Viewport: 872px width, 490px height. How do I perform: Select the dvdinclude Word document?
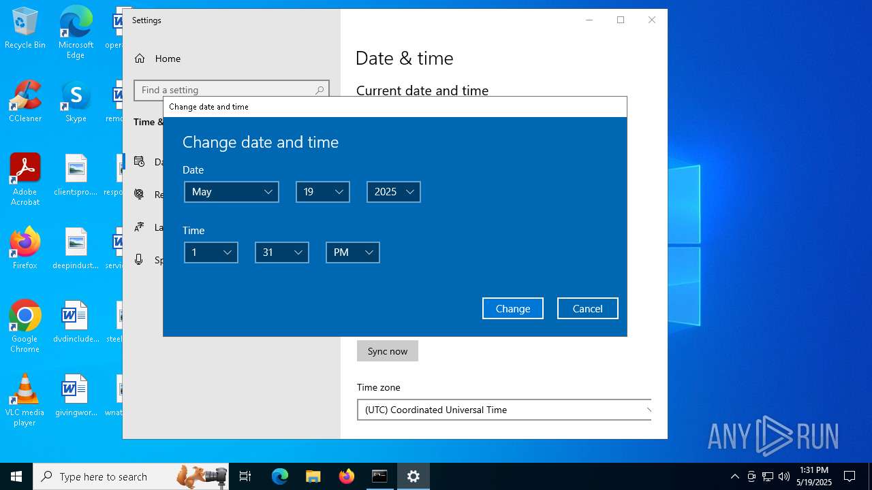(76, 322)
